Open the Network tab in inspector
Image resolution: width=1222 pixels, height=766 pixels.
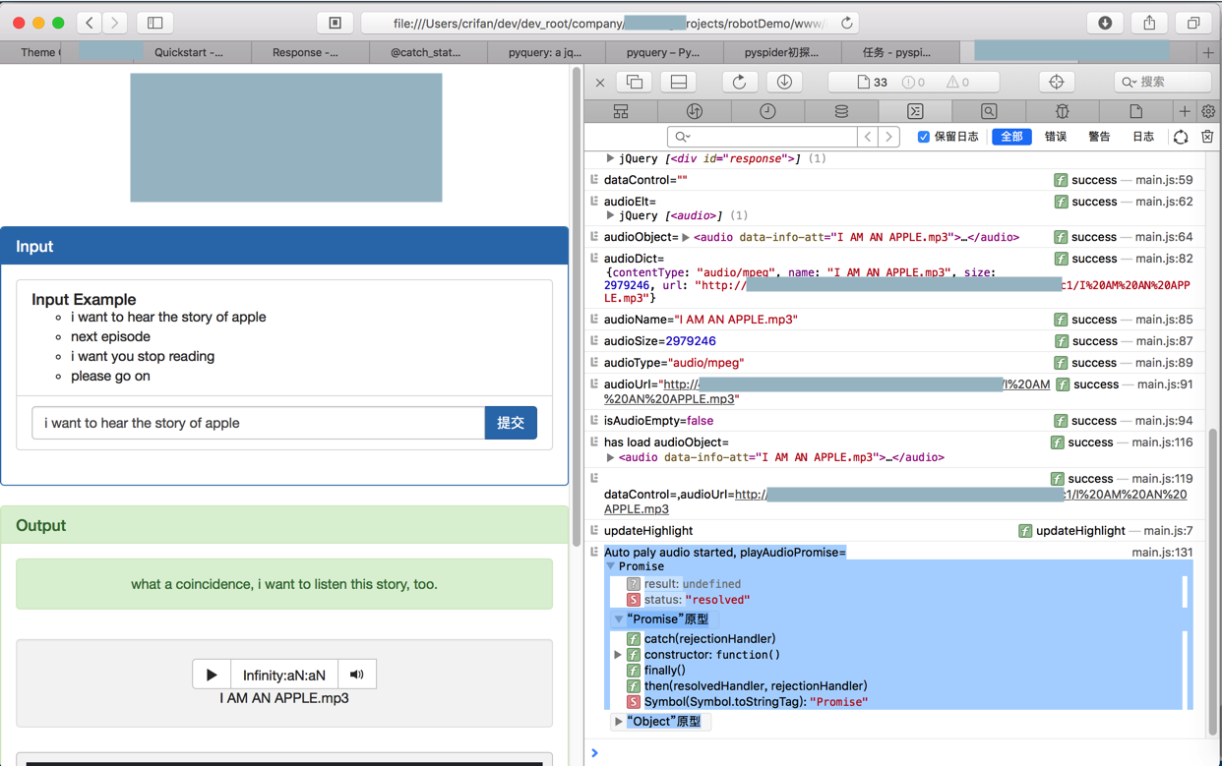point(694,111)
